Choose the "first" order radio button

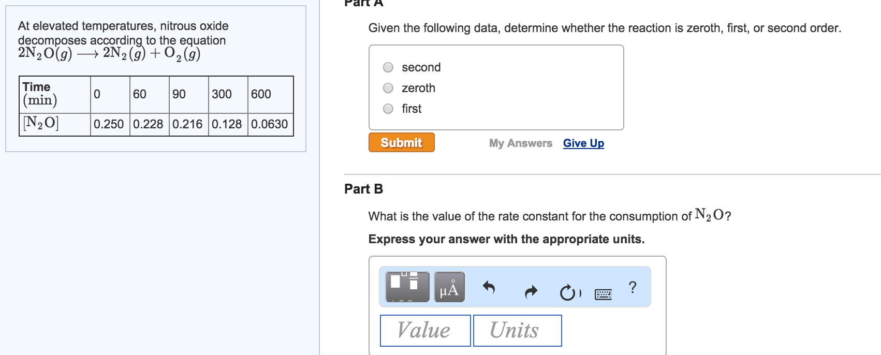[388, 109]
